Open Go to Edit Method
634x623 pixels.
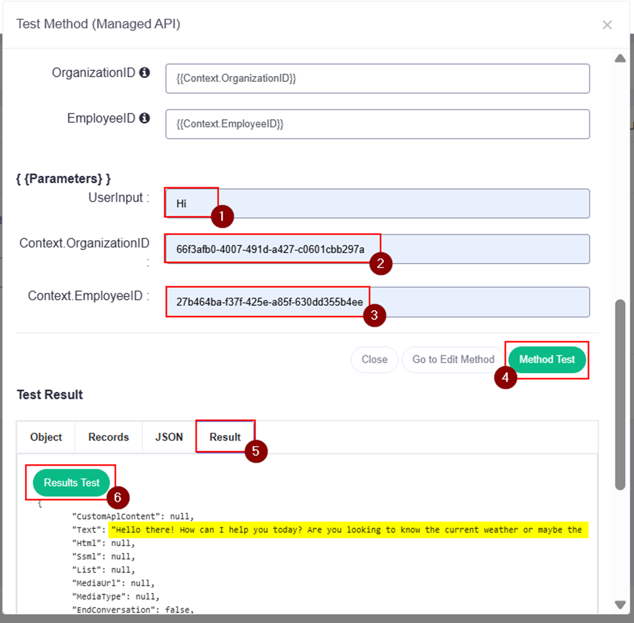tap(453, 360)
